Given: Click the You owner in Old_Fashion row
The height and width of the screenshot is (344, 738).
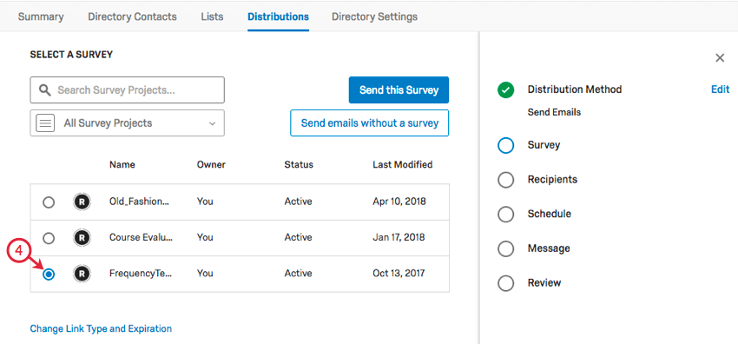Looking at the screenshot, I should coord(205,202).
